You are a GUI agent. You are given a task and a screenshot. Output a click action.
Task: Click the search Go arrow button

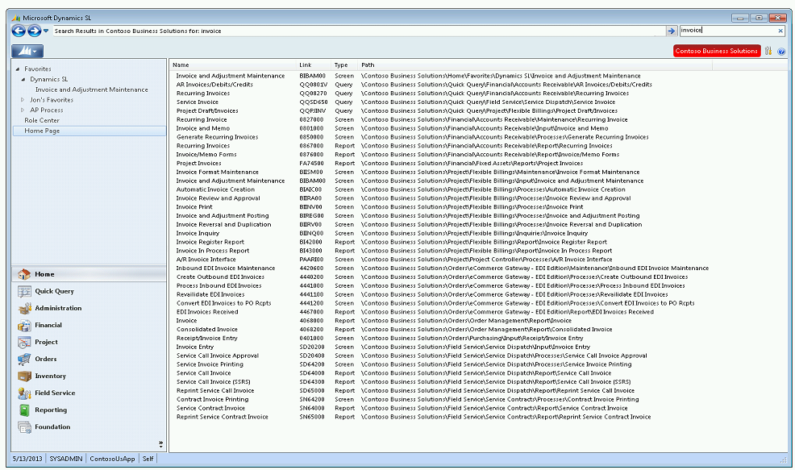tap(672, 31)
